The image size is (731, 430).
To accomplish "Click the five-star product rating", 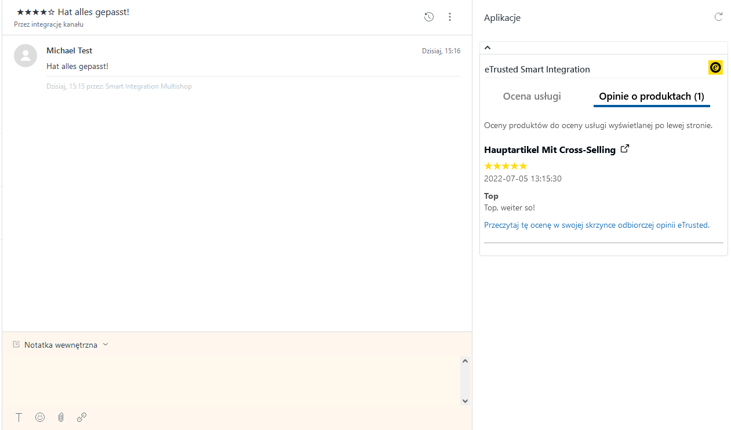I will pos(505,166).
